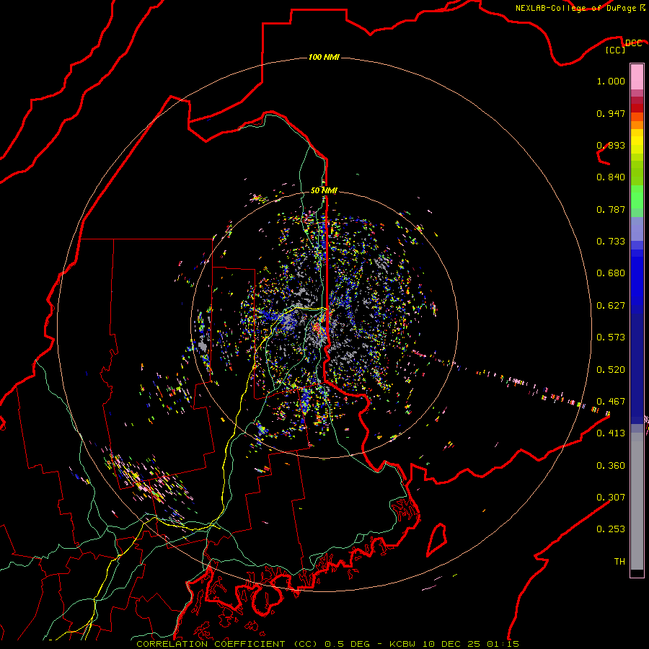This screenshot has height=649, width=649.
Task: Click the 0.360 color scale value
Action: 611,466
